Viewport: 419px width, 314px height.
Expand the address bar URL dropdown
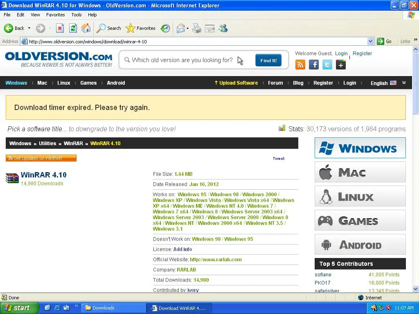click(370, 41)
